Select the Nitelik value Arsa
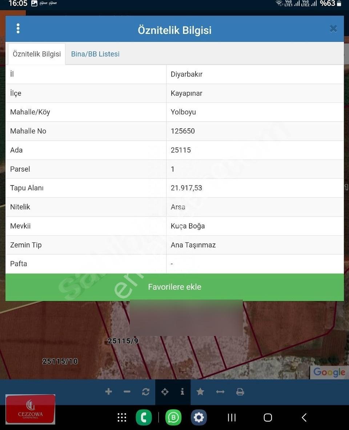 coord(178,207)
